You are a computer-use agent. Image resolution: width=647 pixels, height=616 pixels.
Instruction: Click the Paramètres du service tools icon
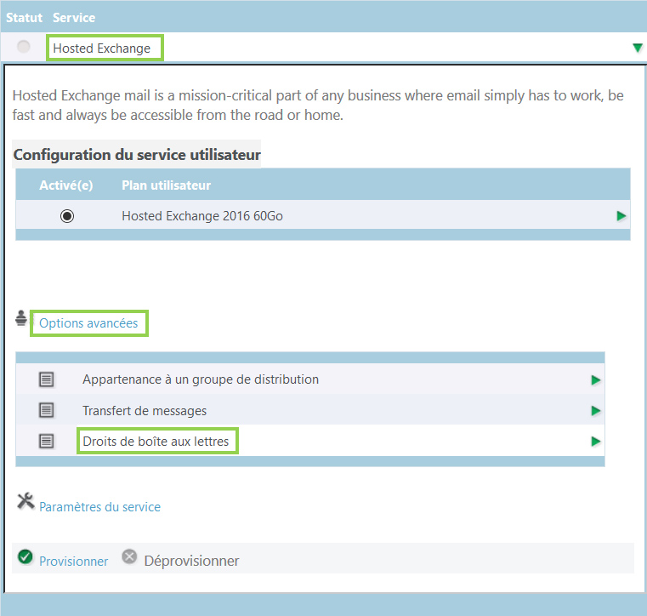26,501
